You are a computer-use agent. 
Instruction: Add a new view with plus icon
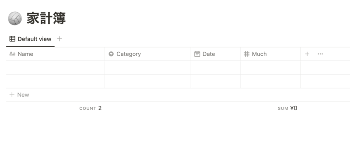pyautogui.click(x=59, y=39)
